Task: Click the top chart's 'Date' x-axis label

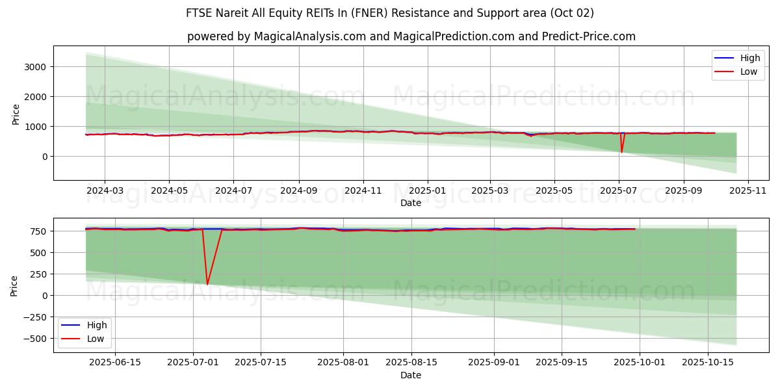Action: point(411,203)
